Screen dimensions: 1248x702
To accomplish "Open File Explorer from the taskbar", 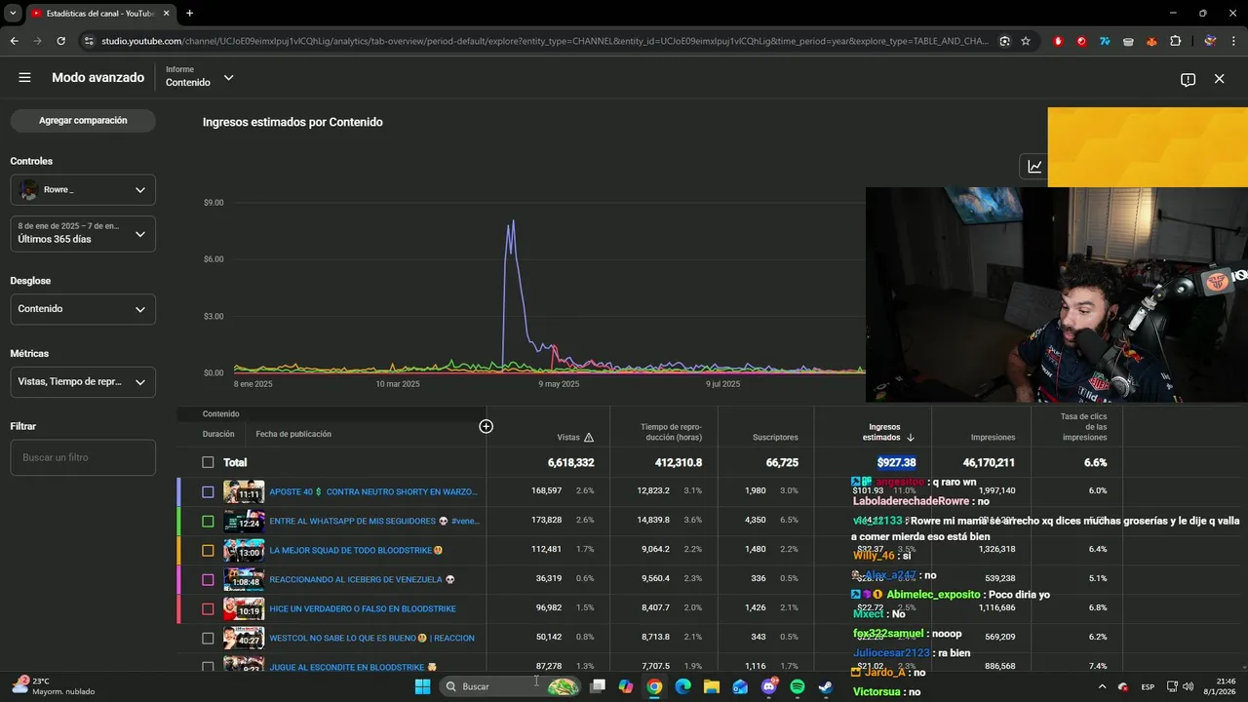I will click(711, 686).
